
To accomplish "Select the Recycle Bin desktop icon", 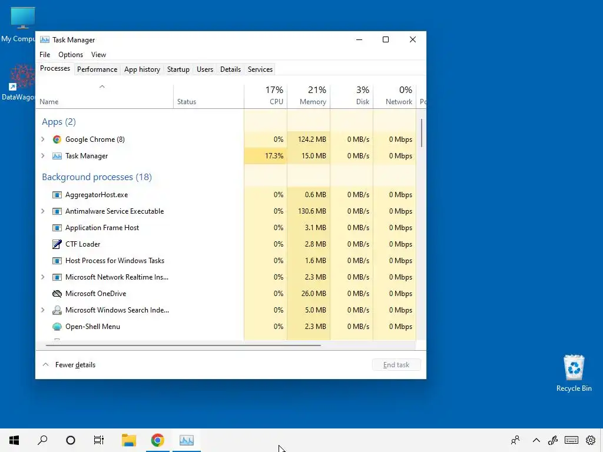I will pyautogui.click(x=574, y=373).
